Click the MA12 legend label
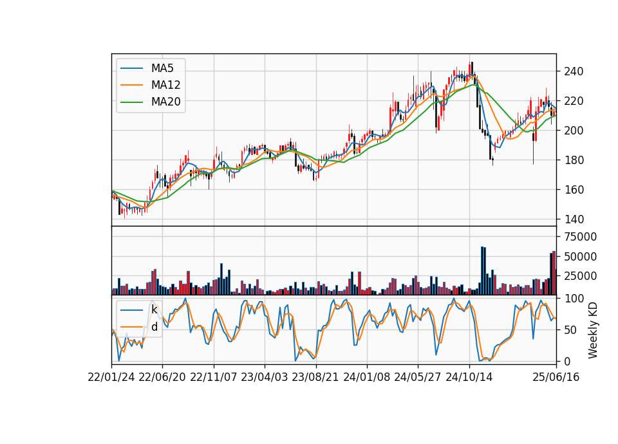Image resolution: width=618 pixels, height=444 pixels. [x=165, y=85]
